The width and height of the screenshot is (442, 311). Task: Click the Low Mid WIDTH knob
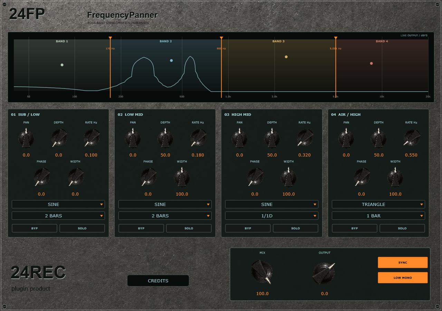coord(182,177)
